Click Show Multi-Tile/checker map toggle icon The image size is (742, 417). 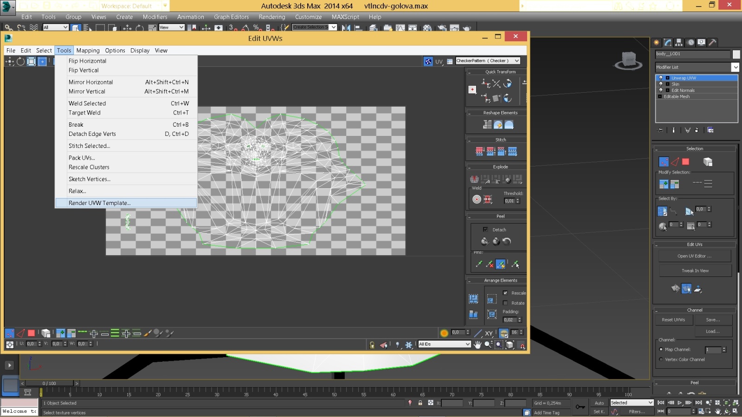pyautogui.click(x=428, y=61)
